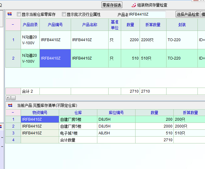Click the 库位编号 column header
Viewport: 205px width, 169px height.
116,113
